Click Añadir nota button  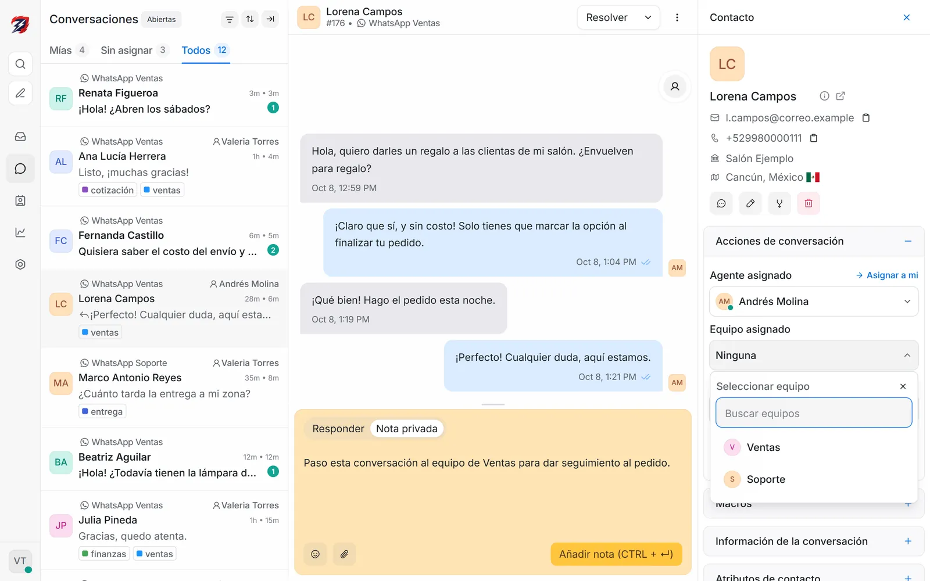pos(616,554)
